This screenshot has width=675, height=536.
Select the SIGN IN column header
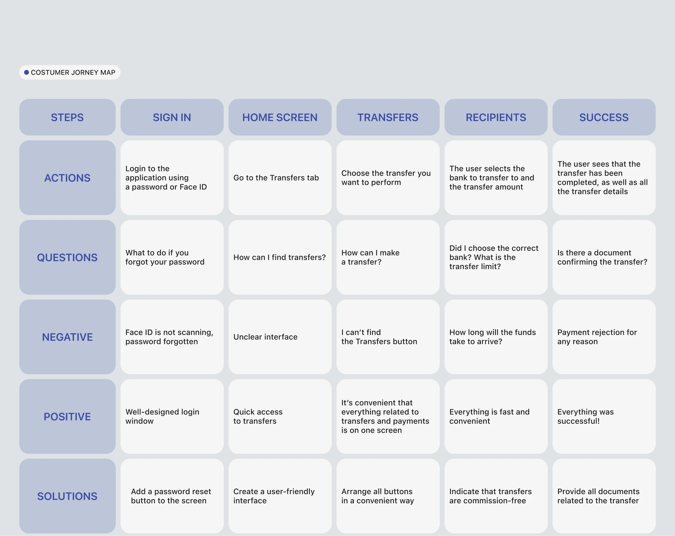172,117
